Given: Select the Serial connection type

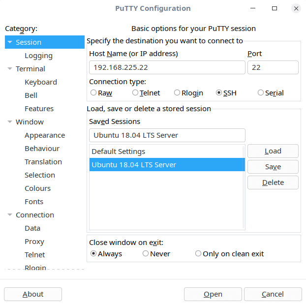Looking at the screenshot, I should pyautogui.click(x=261, y=92).
